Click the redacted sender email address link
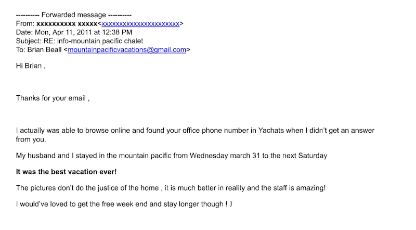This screenshot has height=230, width=416. click(140, 24)
